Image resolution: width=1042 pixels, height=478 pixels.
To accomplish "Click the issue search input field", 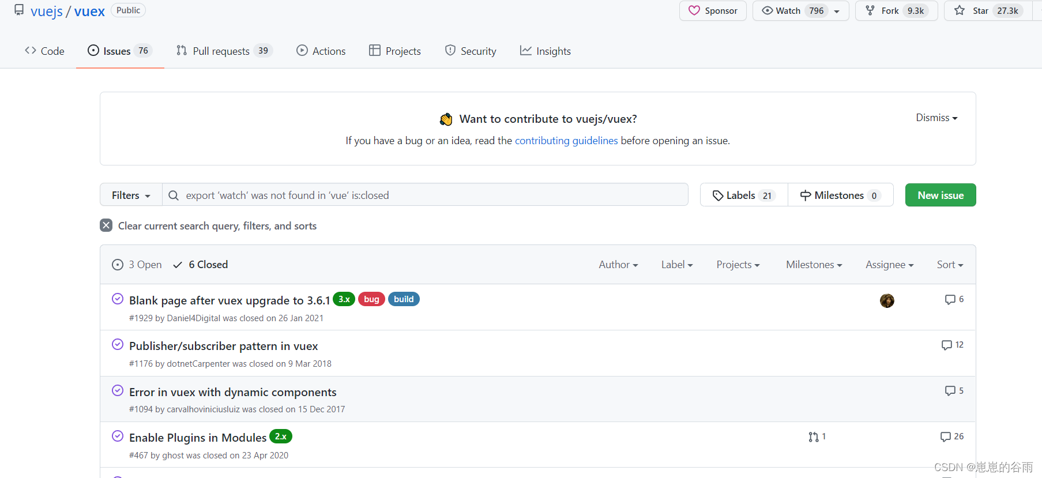I will coord(425,195).
